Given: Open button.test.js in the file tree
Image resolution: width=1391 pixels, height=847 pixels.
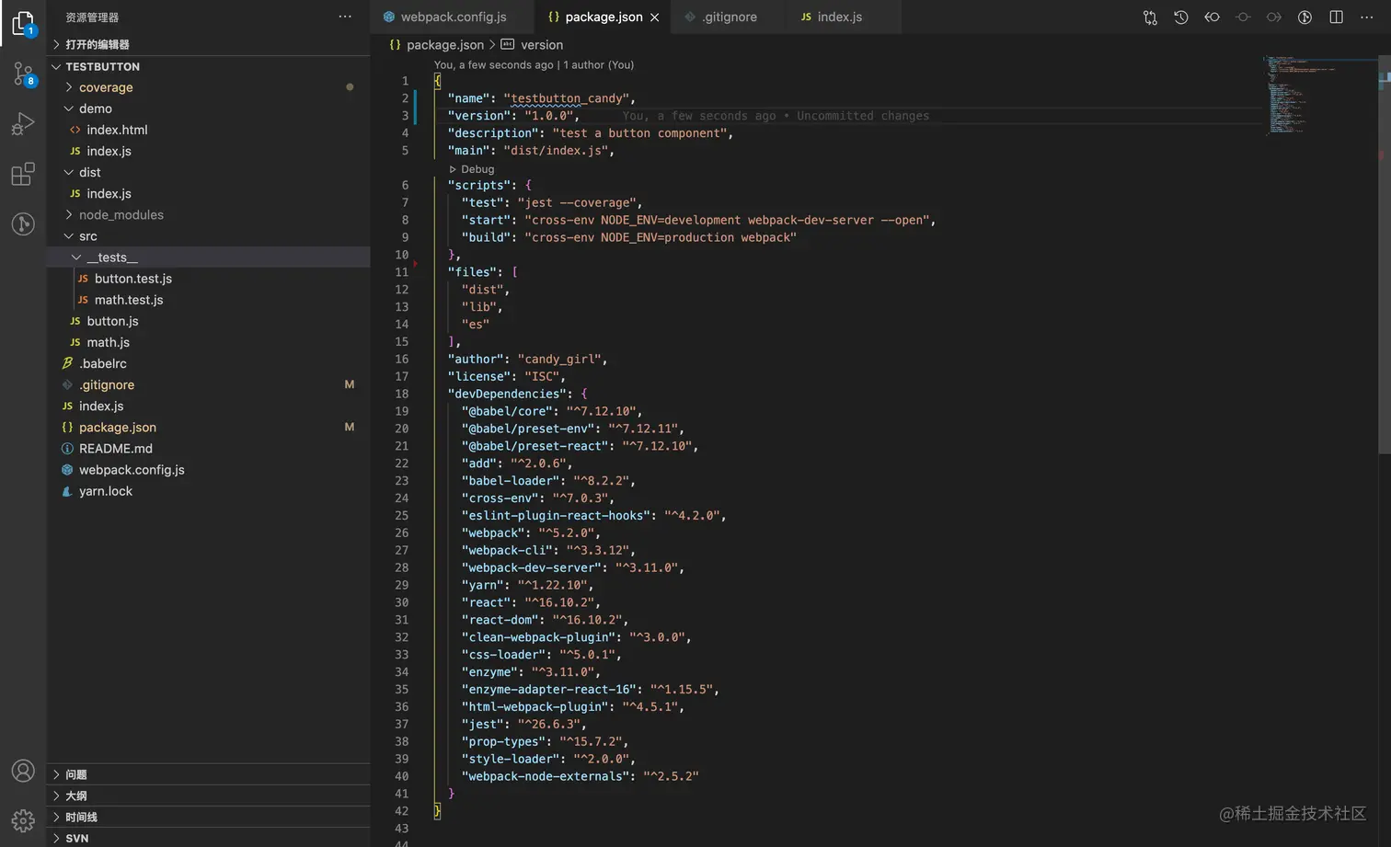Looking at the screenshot, I should click(x=132, y=279).
